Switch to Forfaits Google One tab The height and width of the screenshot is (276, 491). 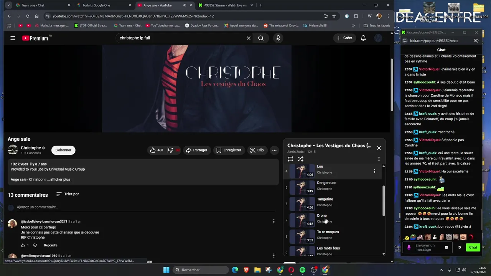point(104,5)
